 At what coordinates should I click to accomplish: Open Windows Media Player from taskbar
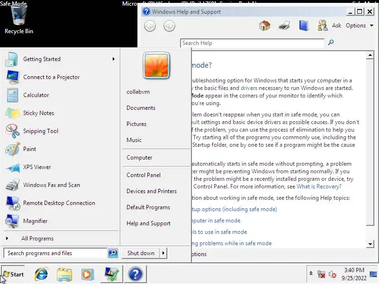[87, 275]
